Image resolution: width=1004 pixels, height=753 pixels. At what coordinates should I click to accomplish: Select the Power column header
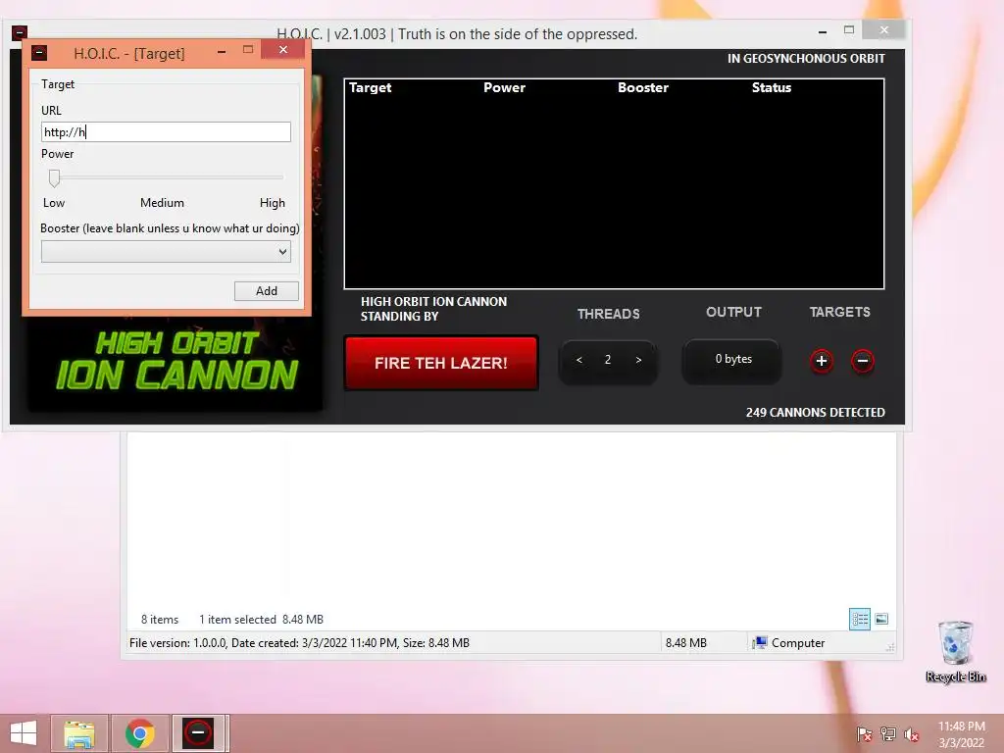pyautogui.click(x=504, y=87)
